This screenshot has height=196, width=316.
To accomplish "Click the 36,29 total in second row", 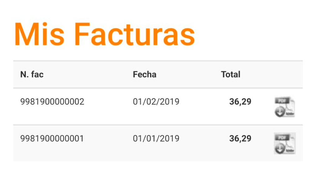I will coord(240,139).
